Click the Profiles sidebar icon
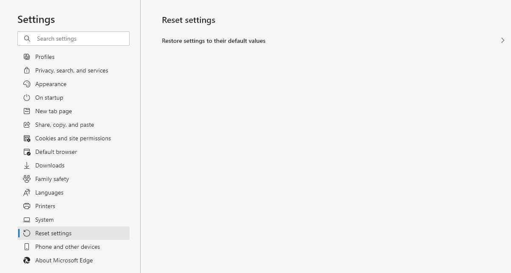 [27, 57]
